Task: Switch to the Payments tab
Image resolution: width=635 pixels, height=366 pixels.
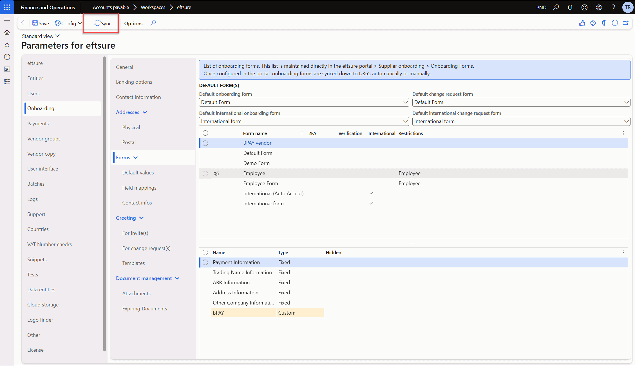Action: click(x=38, y=124)
